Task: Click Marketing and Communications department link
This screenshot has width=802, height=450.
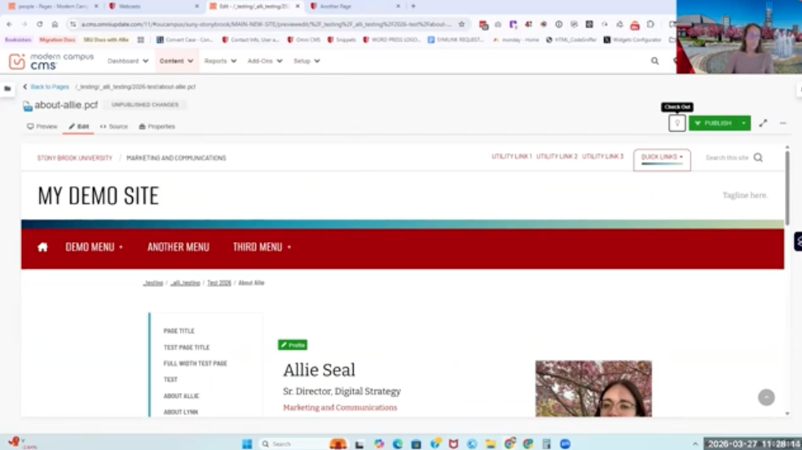Action: [x=176, y=158]
